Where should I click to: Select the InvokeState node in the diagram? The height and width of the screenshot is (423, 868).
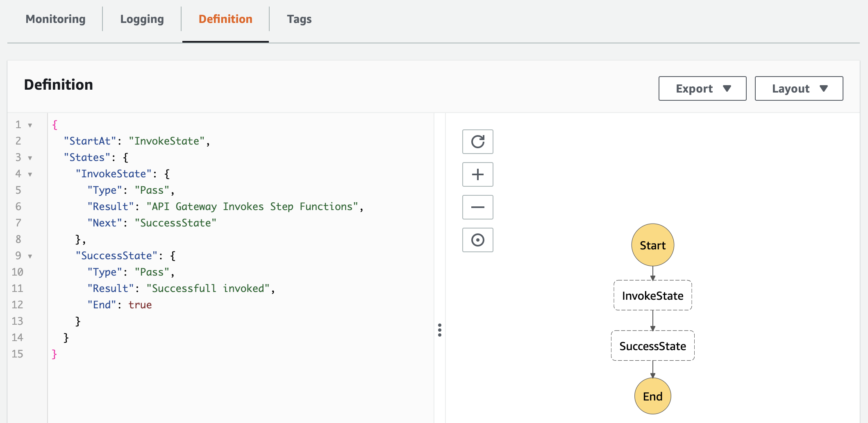click(652, 295)
